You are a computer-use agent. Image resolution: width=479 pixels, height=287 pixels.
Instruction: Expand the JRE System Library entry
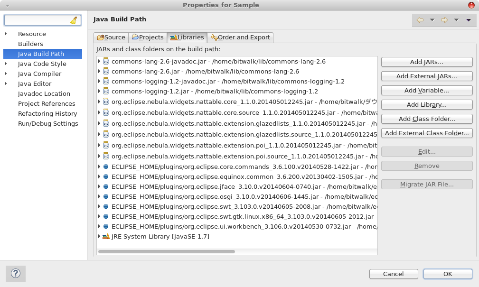[x=99, y=236]
